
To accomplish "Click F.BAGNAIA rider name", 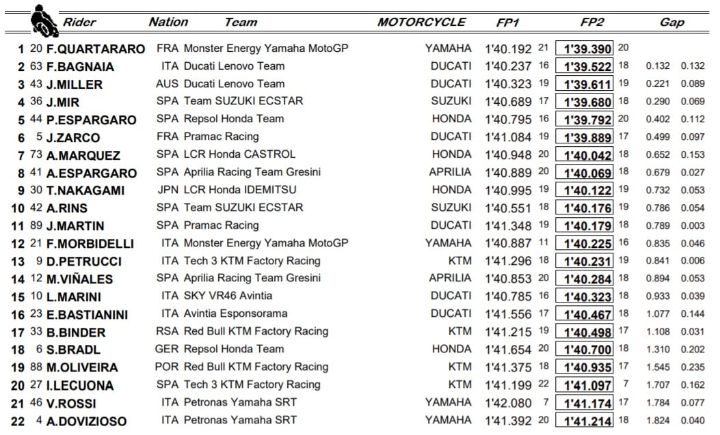I will point(81,67).
